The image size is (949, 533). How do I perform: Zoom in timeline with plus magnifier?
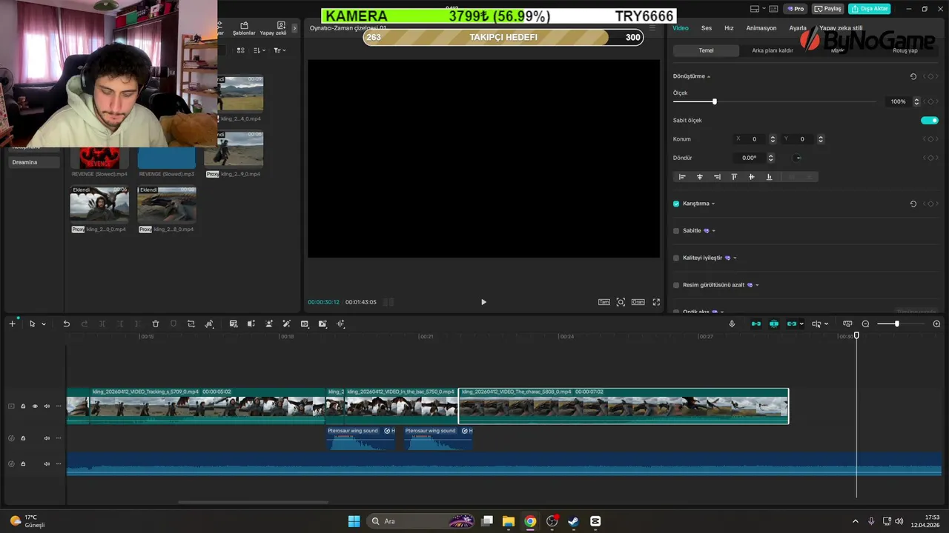(936, 324)
